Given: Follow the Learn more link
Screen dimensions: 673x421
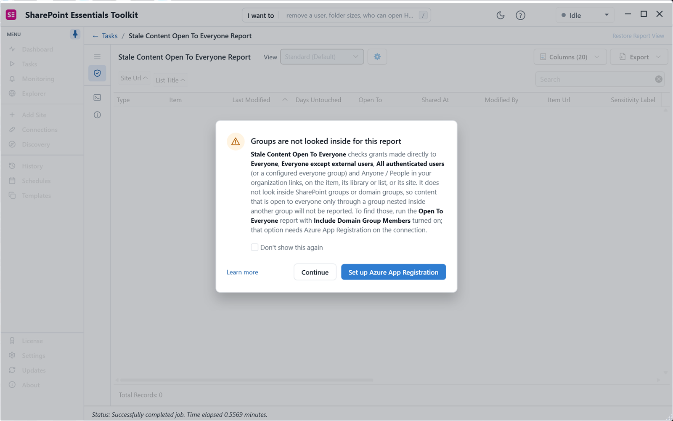Looking at the screenshot, I should tap(242, 272).
